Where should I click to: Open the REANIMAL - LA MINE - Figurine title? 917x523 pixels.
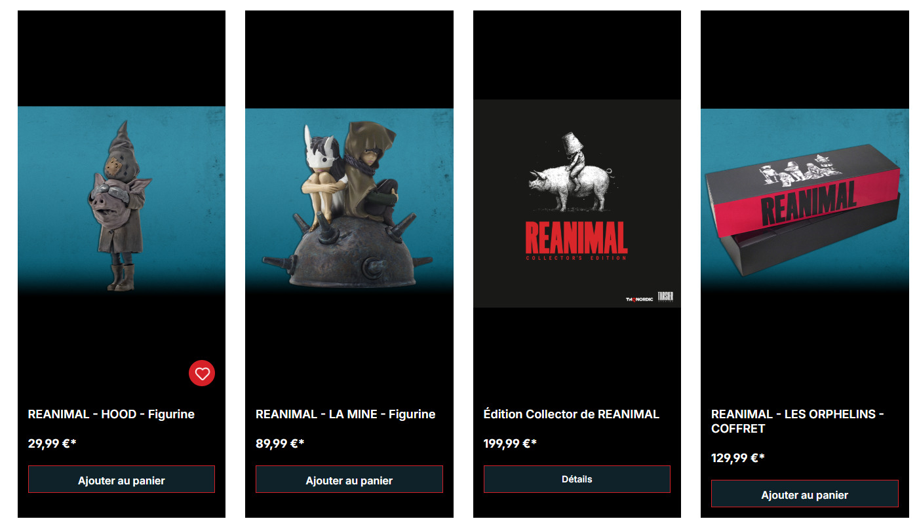(345, 414)
